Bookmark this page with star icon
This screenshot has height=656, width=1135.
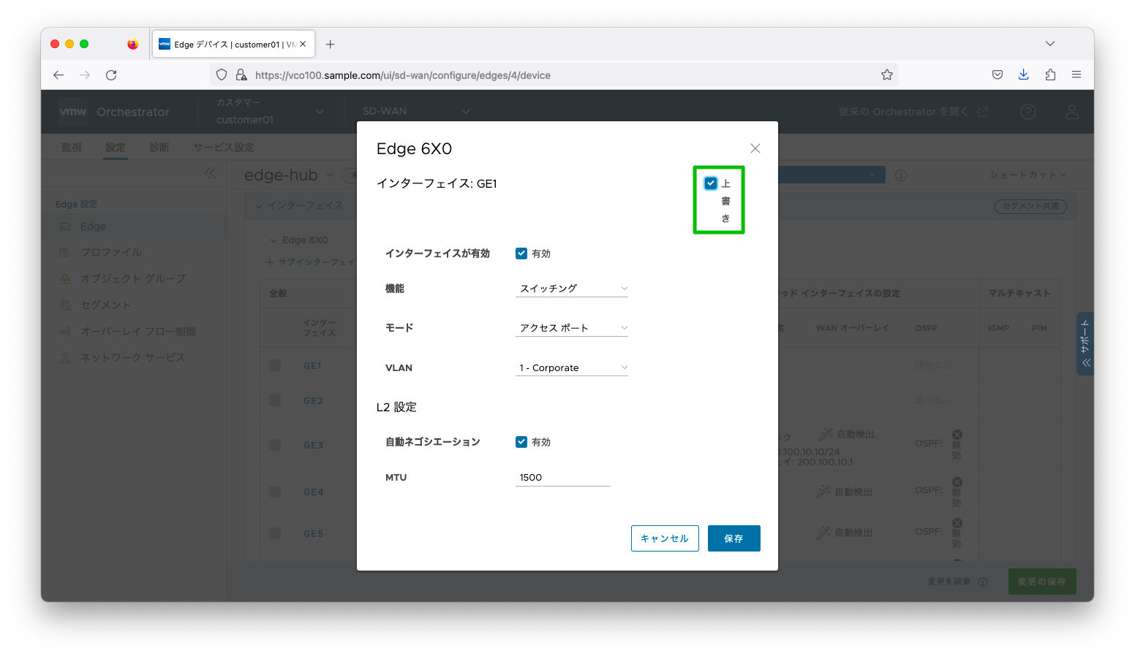887,75
